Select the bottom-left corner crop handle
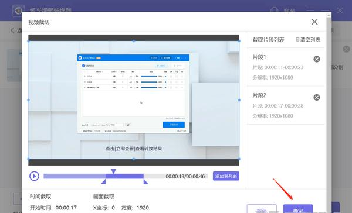The image size is (352, 213). click(x=29, y=159)
